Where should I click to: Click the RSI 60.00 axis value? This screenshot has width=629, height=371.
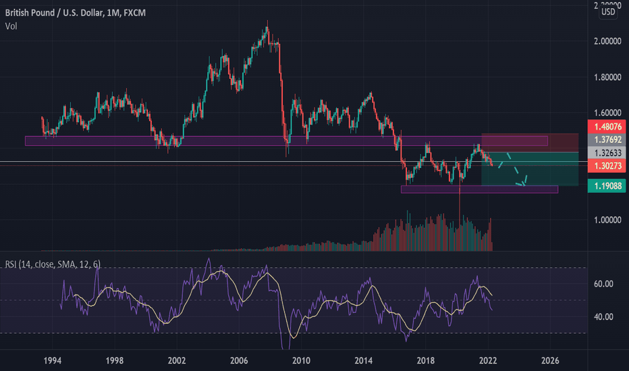[x=603, y=284]
